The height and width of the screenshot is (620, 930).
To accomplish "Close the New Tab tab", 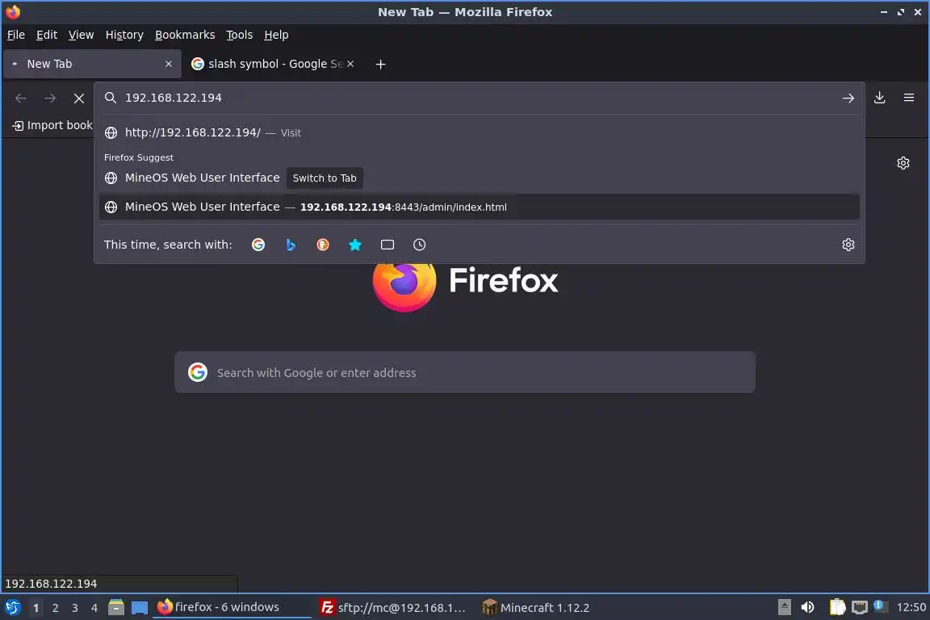I will (x=169, y=64).
